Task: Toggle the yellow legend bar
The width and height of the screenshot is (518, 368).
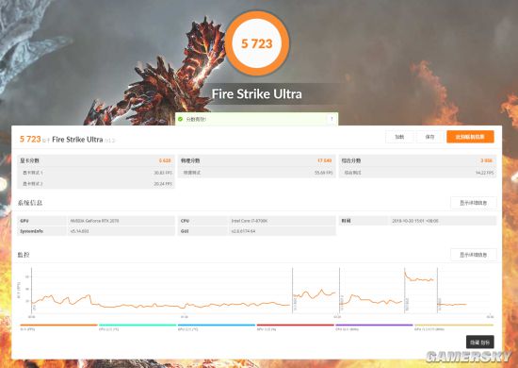Action: [454, 325]
